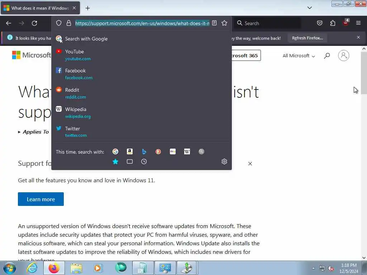Click the Microsoft logo
Screen dimensions: 367x275
tap(32, 55)
